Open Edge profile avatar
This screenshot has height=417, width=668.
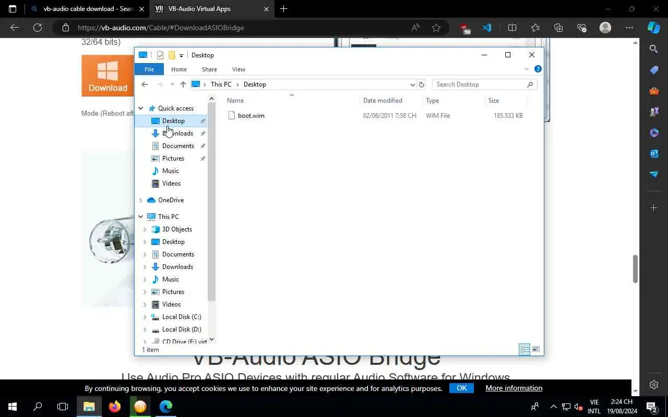pos(605,28)
